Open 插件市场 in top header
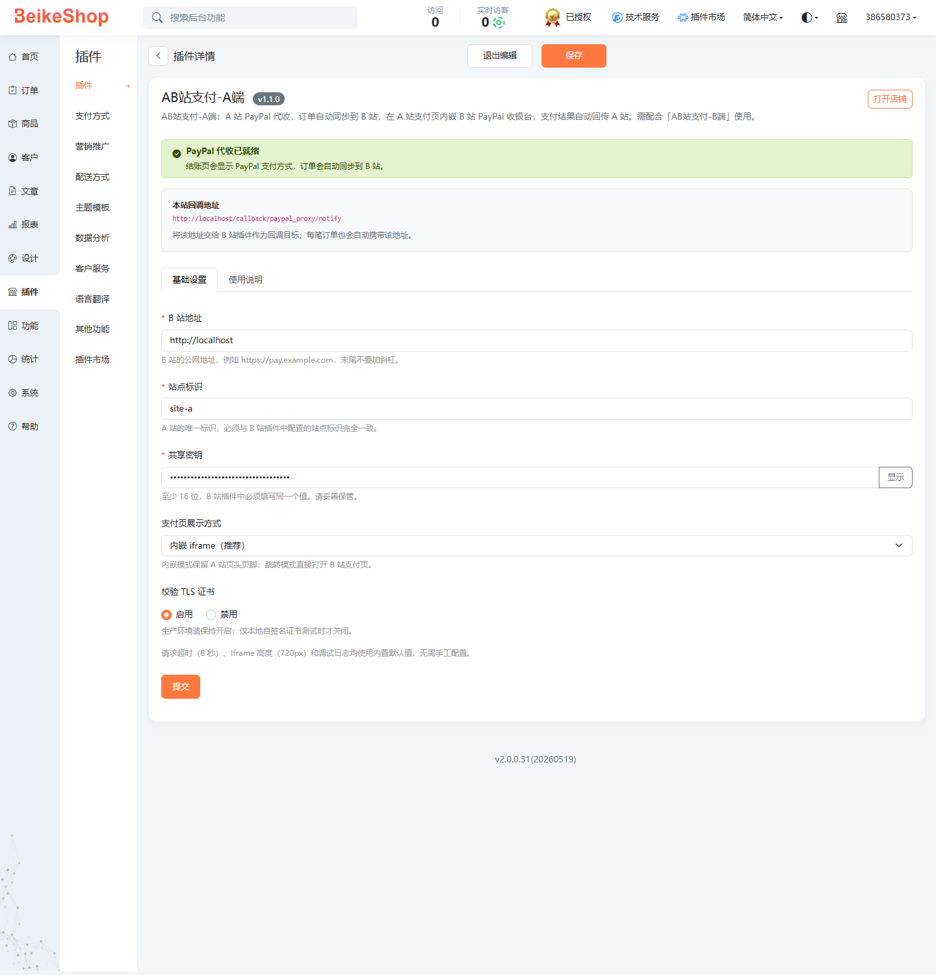936x975 pixels. click(701, 17)
